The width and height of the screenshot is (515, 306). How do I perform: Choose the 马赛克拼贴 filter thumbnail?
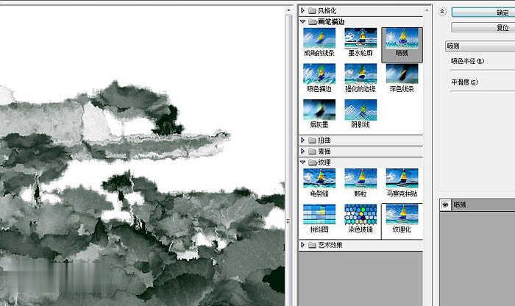click(402, 179)
